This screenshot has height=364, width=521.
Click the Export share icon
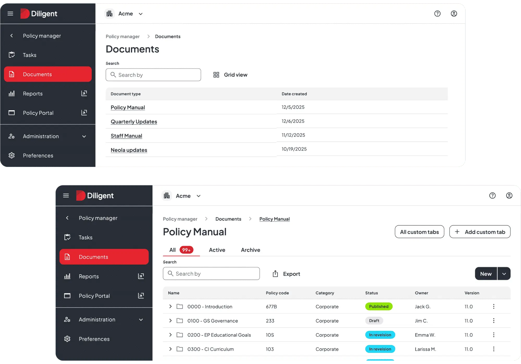click(x=275, y=274)
